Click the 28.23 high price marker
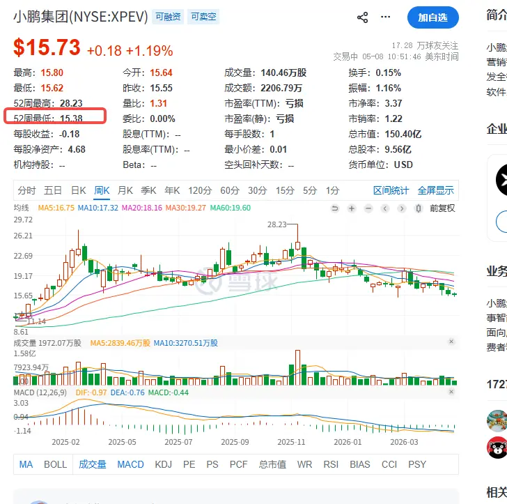The height and width of the screenshot is (504, 507). [276, 224]
